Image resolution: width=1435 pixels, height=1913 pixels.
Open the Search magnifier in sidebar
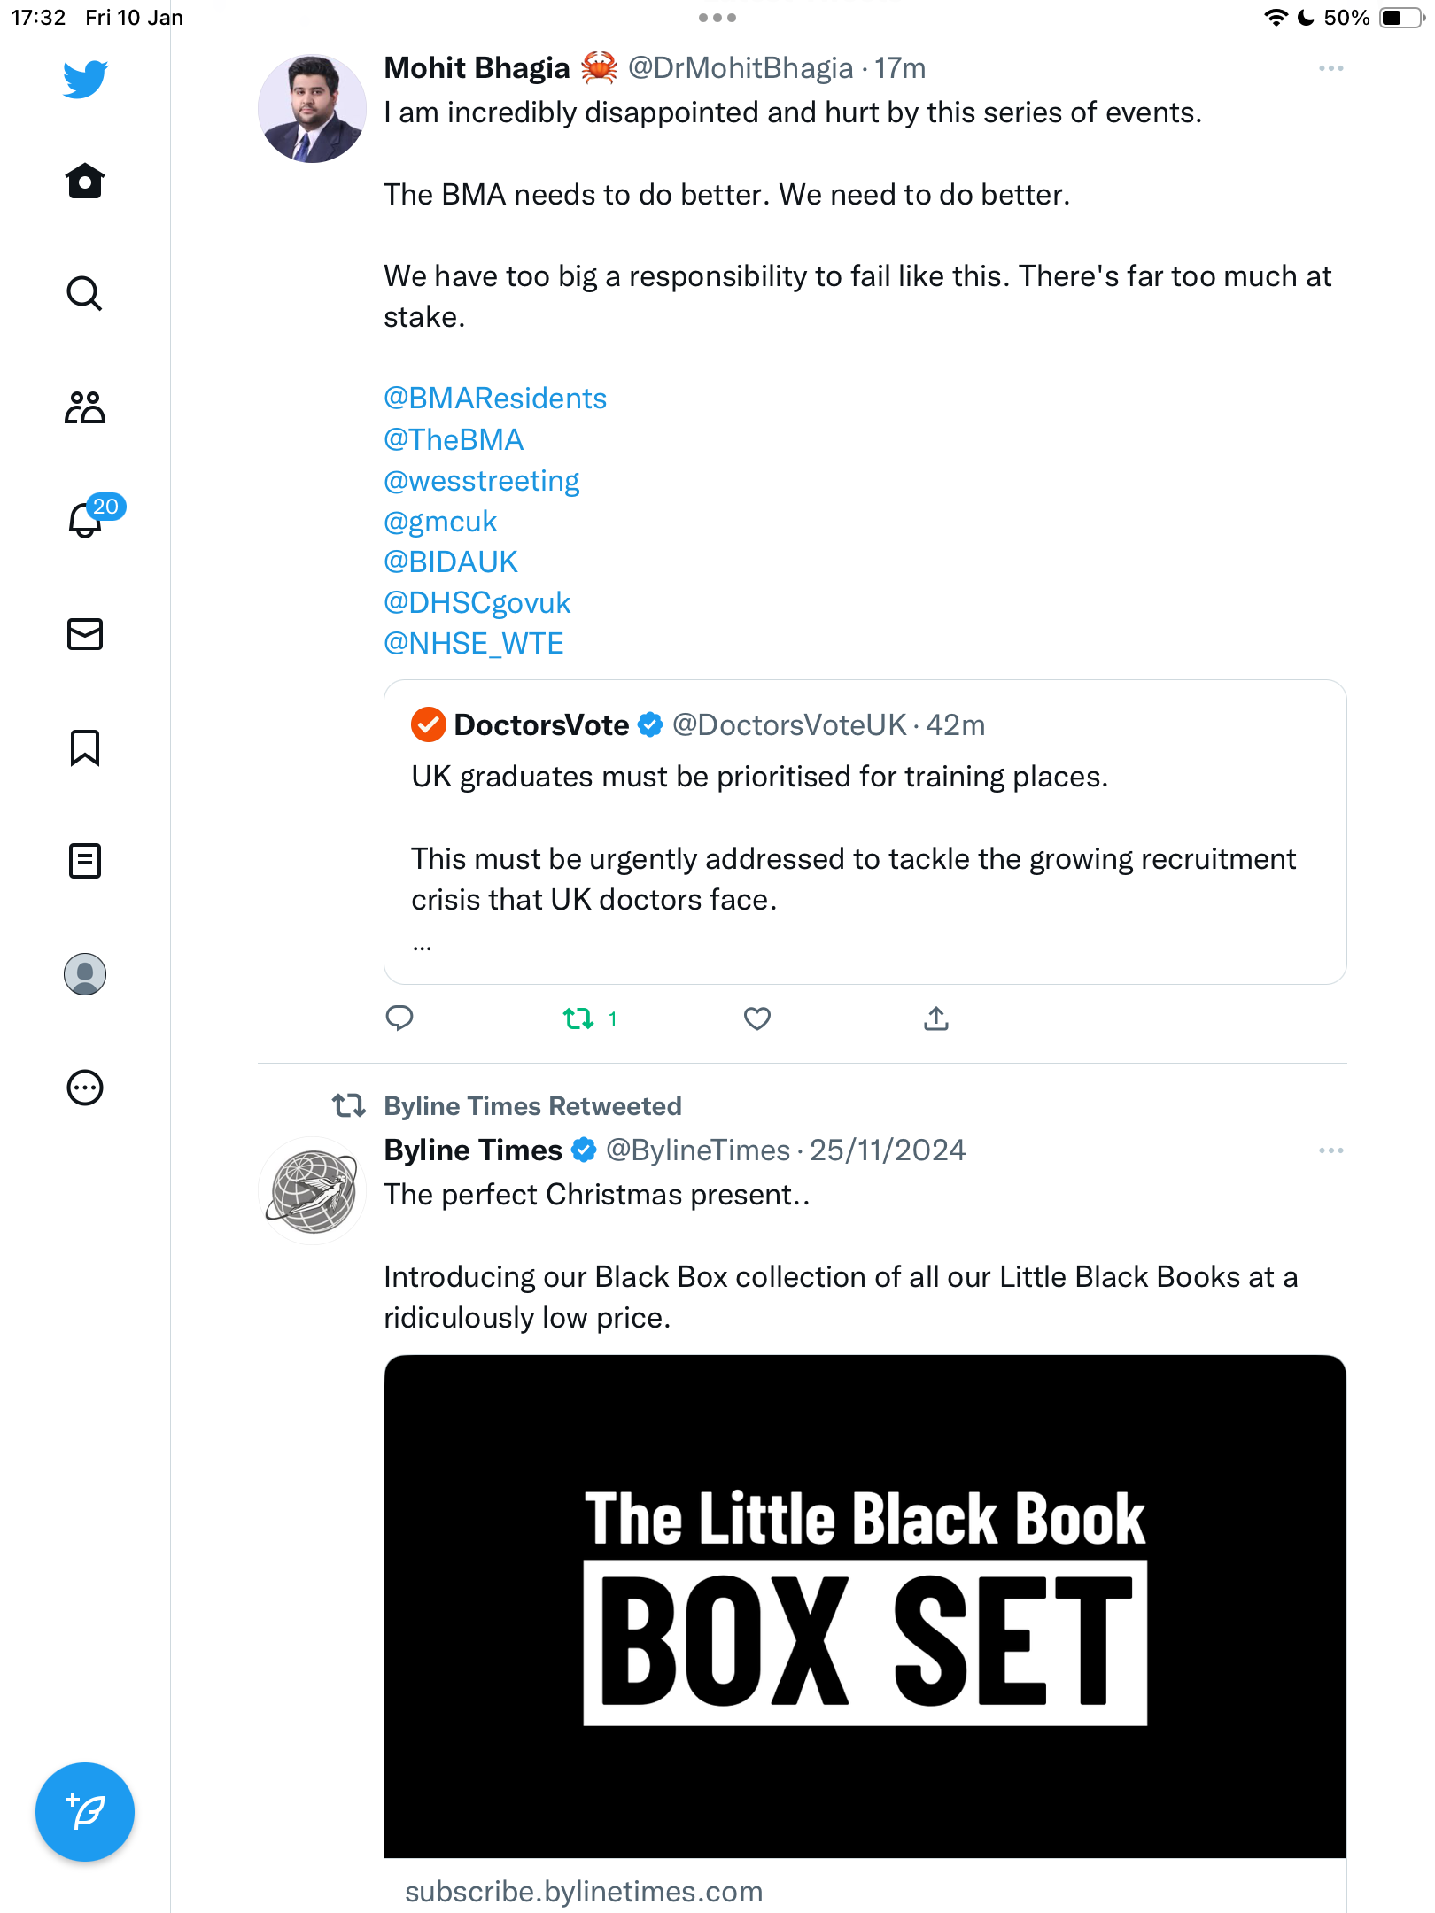(85, 293)
